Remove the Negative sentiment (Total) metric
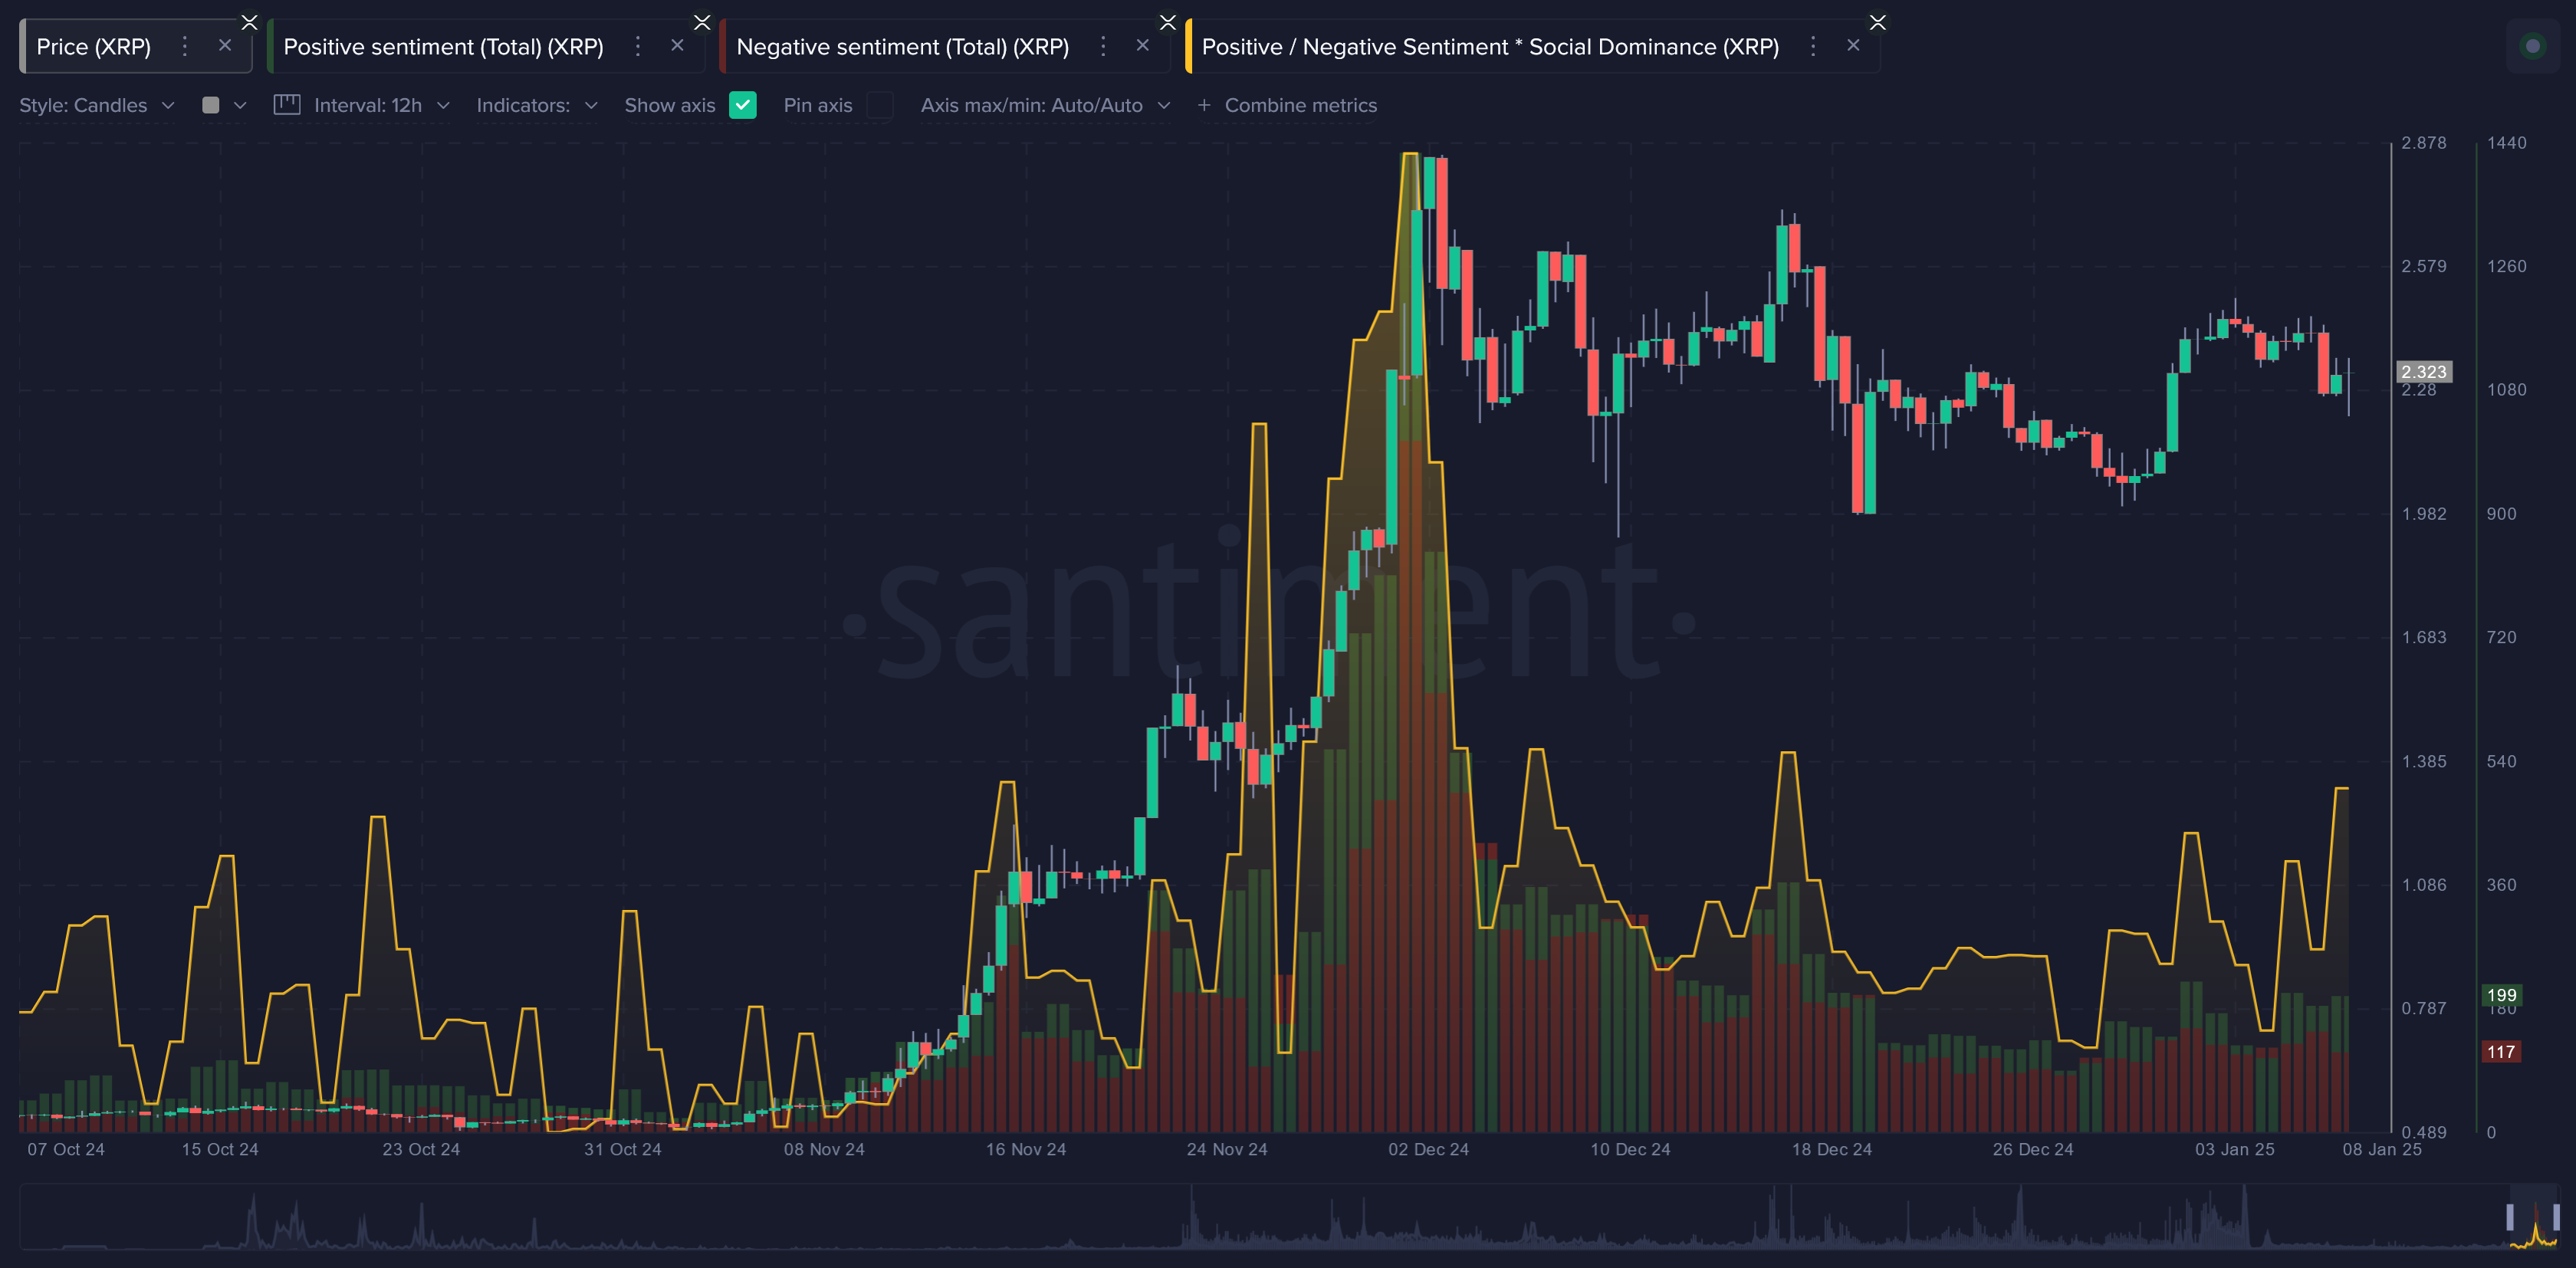This screenshot has width=2576, height=1268. click(x=1143, y=46)
